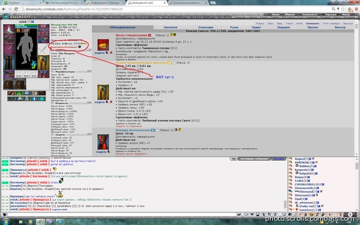The width and height of the screenshot is (360, 225).
Task: Bookmark page with the star icon
Action: tap(343, 9)
